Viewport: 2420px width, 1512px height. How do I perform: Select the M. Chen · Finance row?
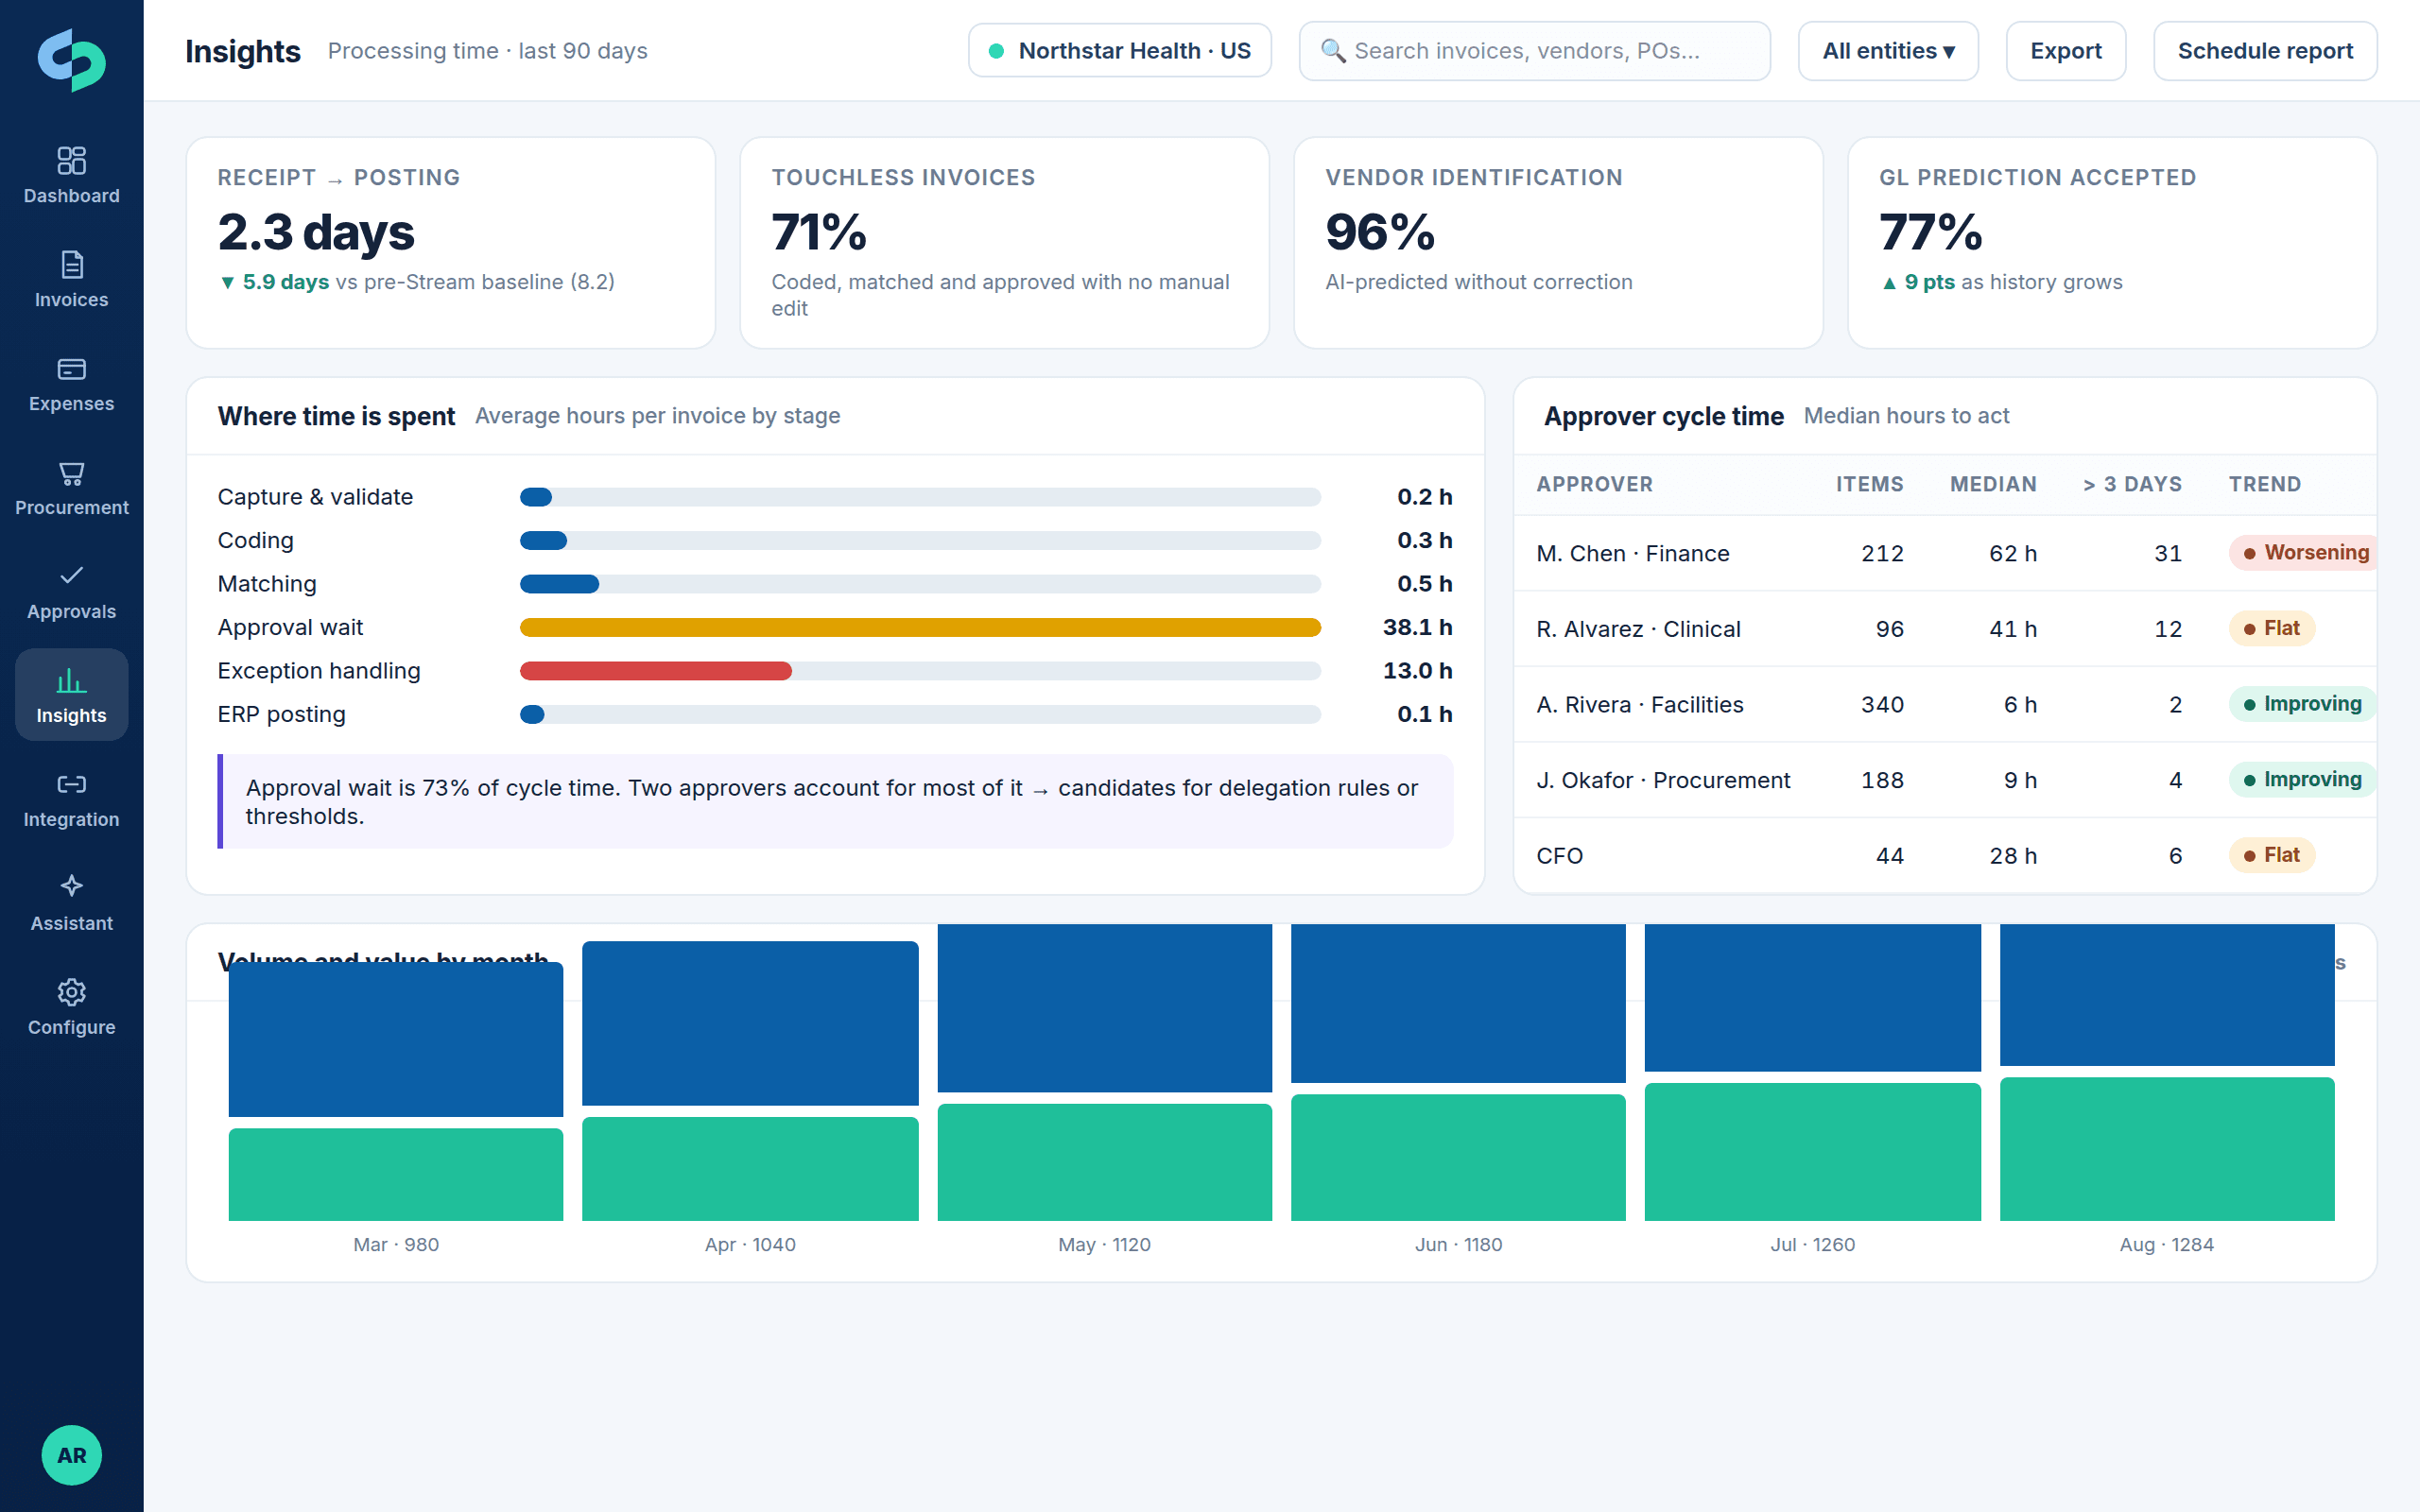[1945, 553]
